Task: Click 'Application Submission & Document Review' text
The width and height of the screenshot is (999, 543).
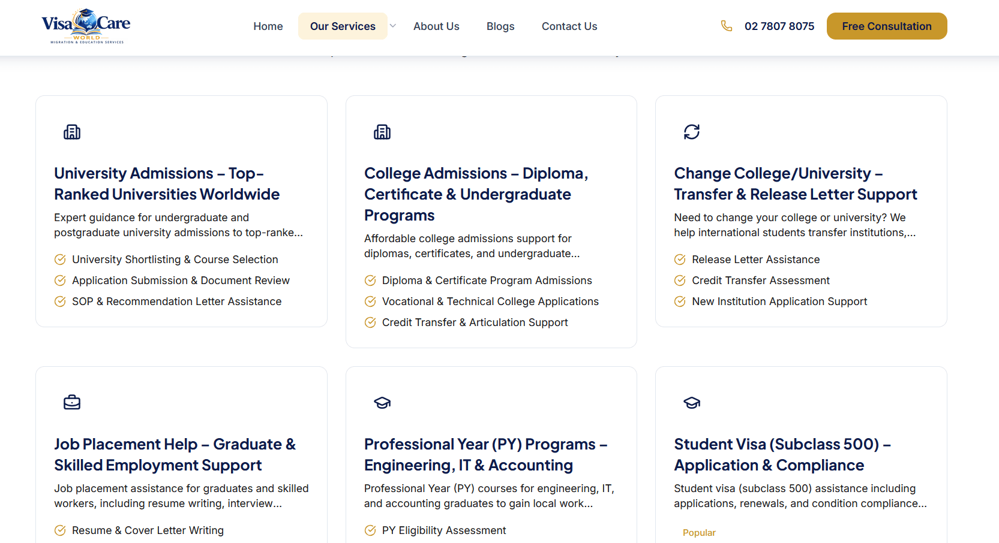Action: pos(181,280)
